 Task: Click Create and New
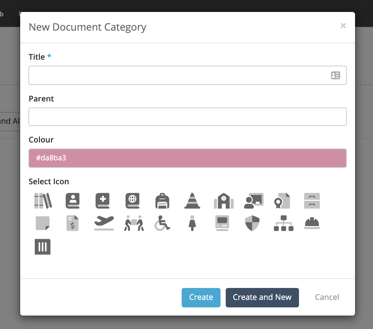pos(262,297)
